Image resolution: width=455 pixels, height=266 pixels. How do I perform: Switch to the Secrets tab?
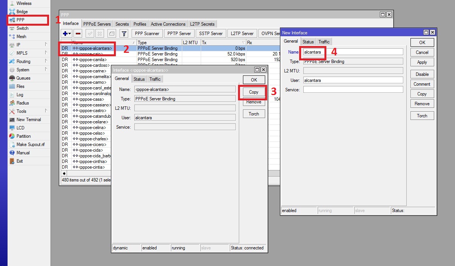(x=122, y=24)
